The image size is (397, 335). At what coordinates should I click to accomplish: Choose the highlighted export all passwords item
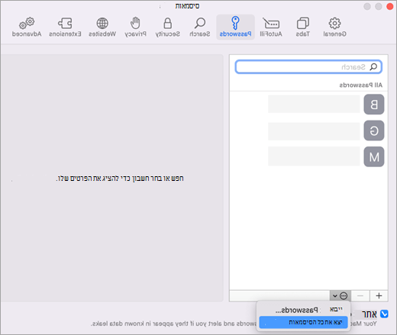coord(303,322)
